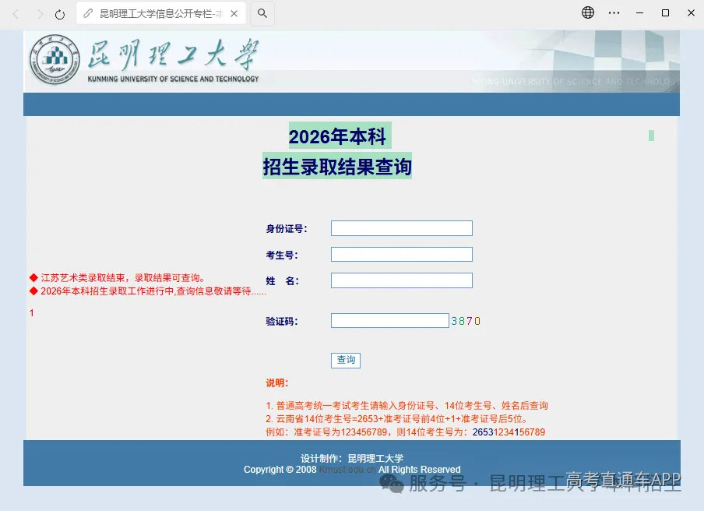This screenshot has width=704, height=511.
Task: Focus the 验证码 input field
Action: point(389,321)
